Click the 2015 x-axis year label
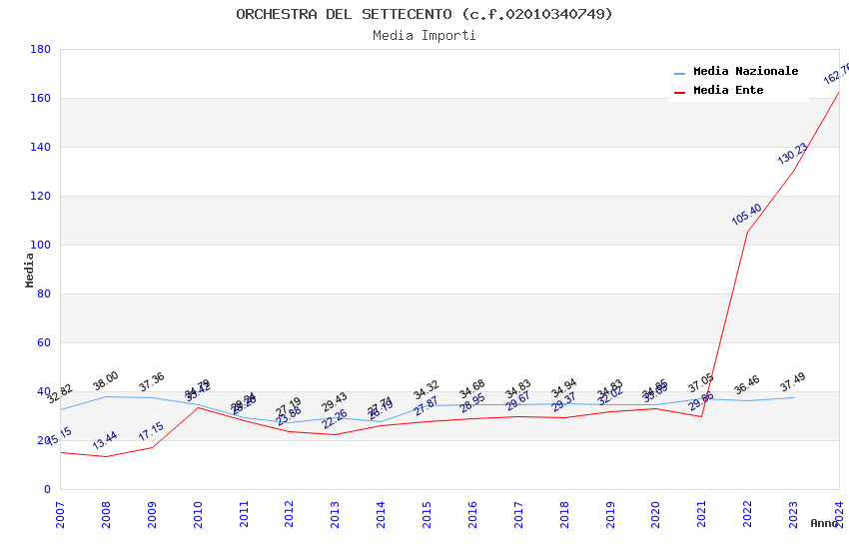 coord(426,514)
